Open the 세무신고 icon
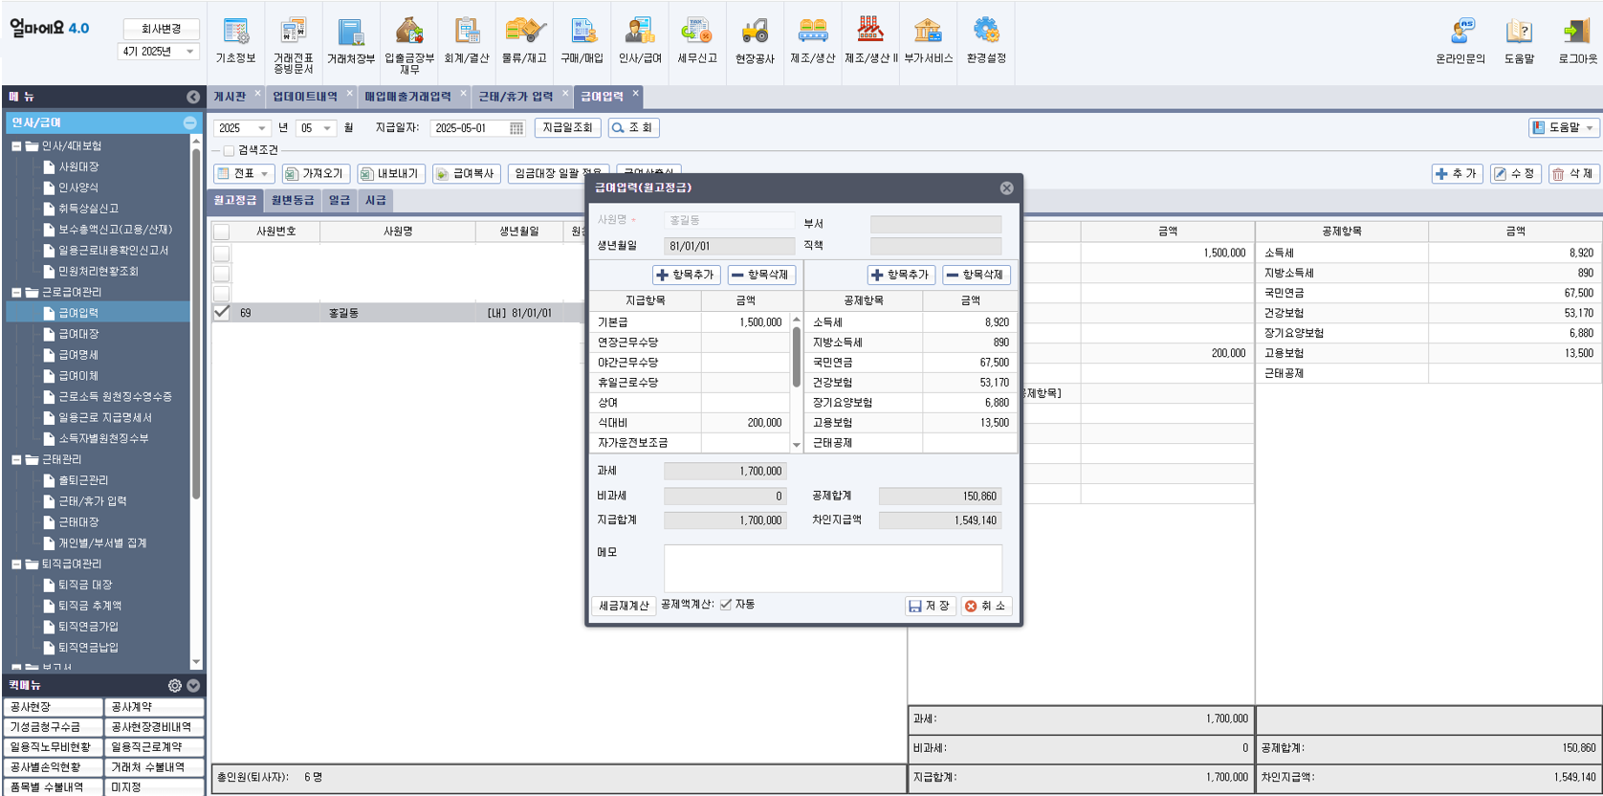 [696, 41]
